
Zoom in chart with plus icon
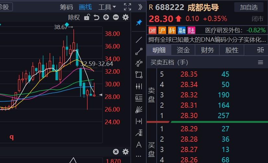106,17
